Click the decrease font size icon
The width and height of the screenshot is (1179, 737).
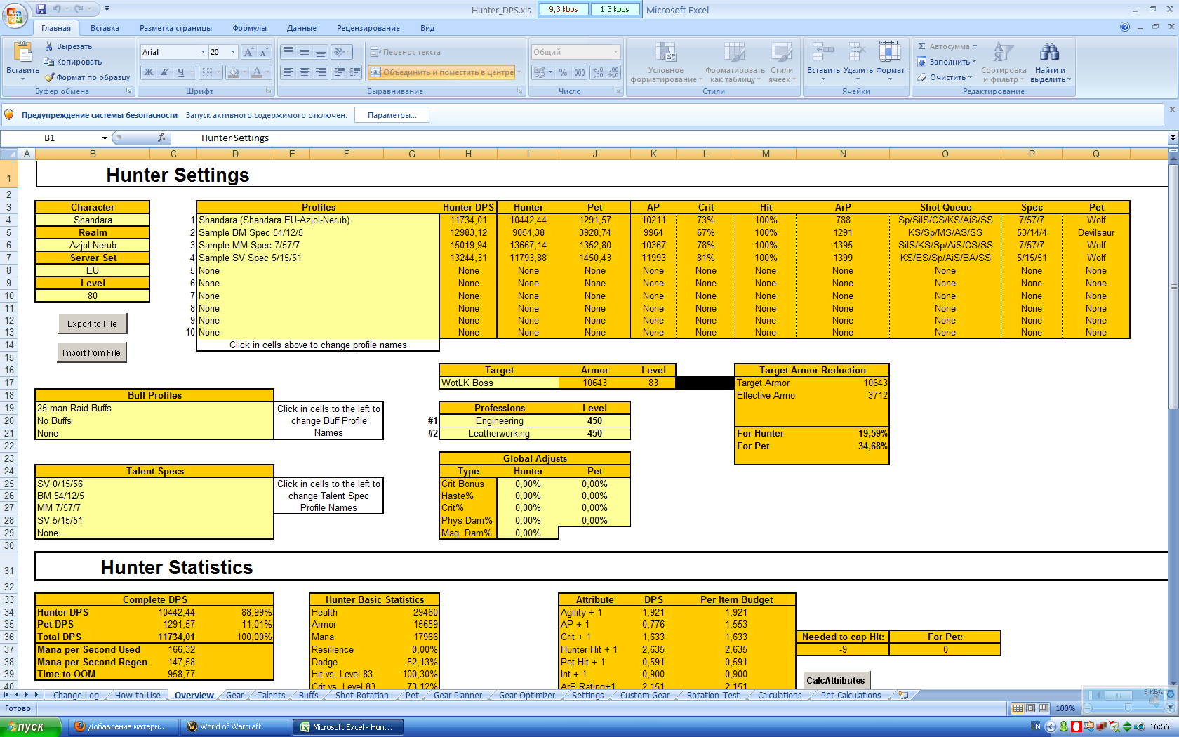coord(264,52)
